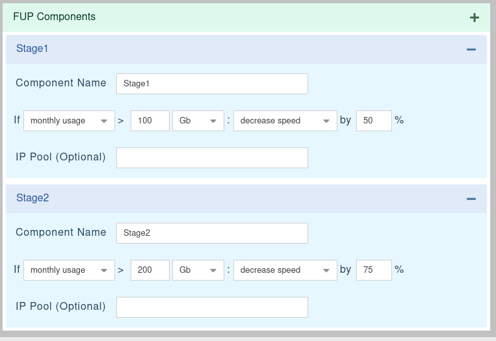Click the FUP Components panel header

[x=55, y=17]
